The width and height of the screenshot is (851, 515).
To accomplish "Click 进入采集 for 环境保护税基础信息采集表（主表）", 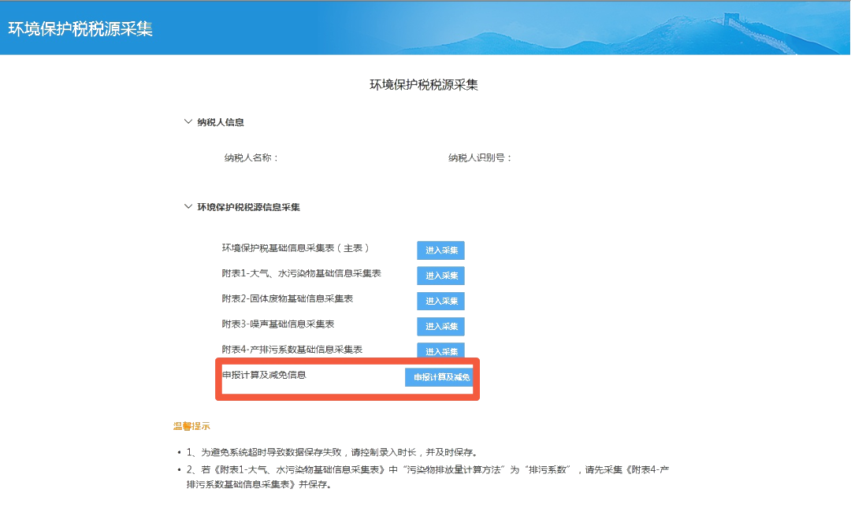I will tap(440, 250).
